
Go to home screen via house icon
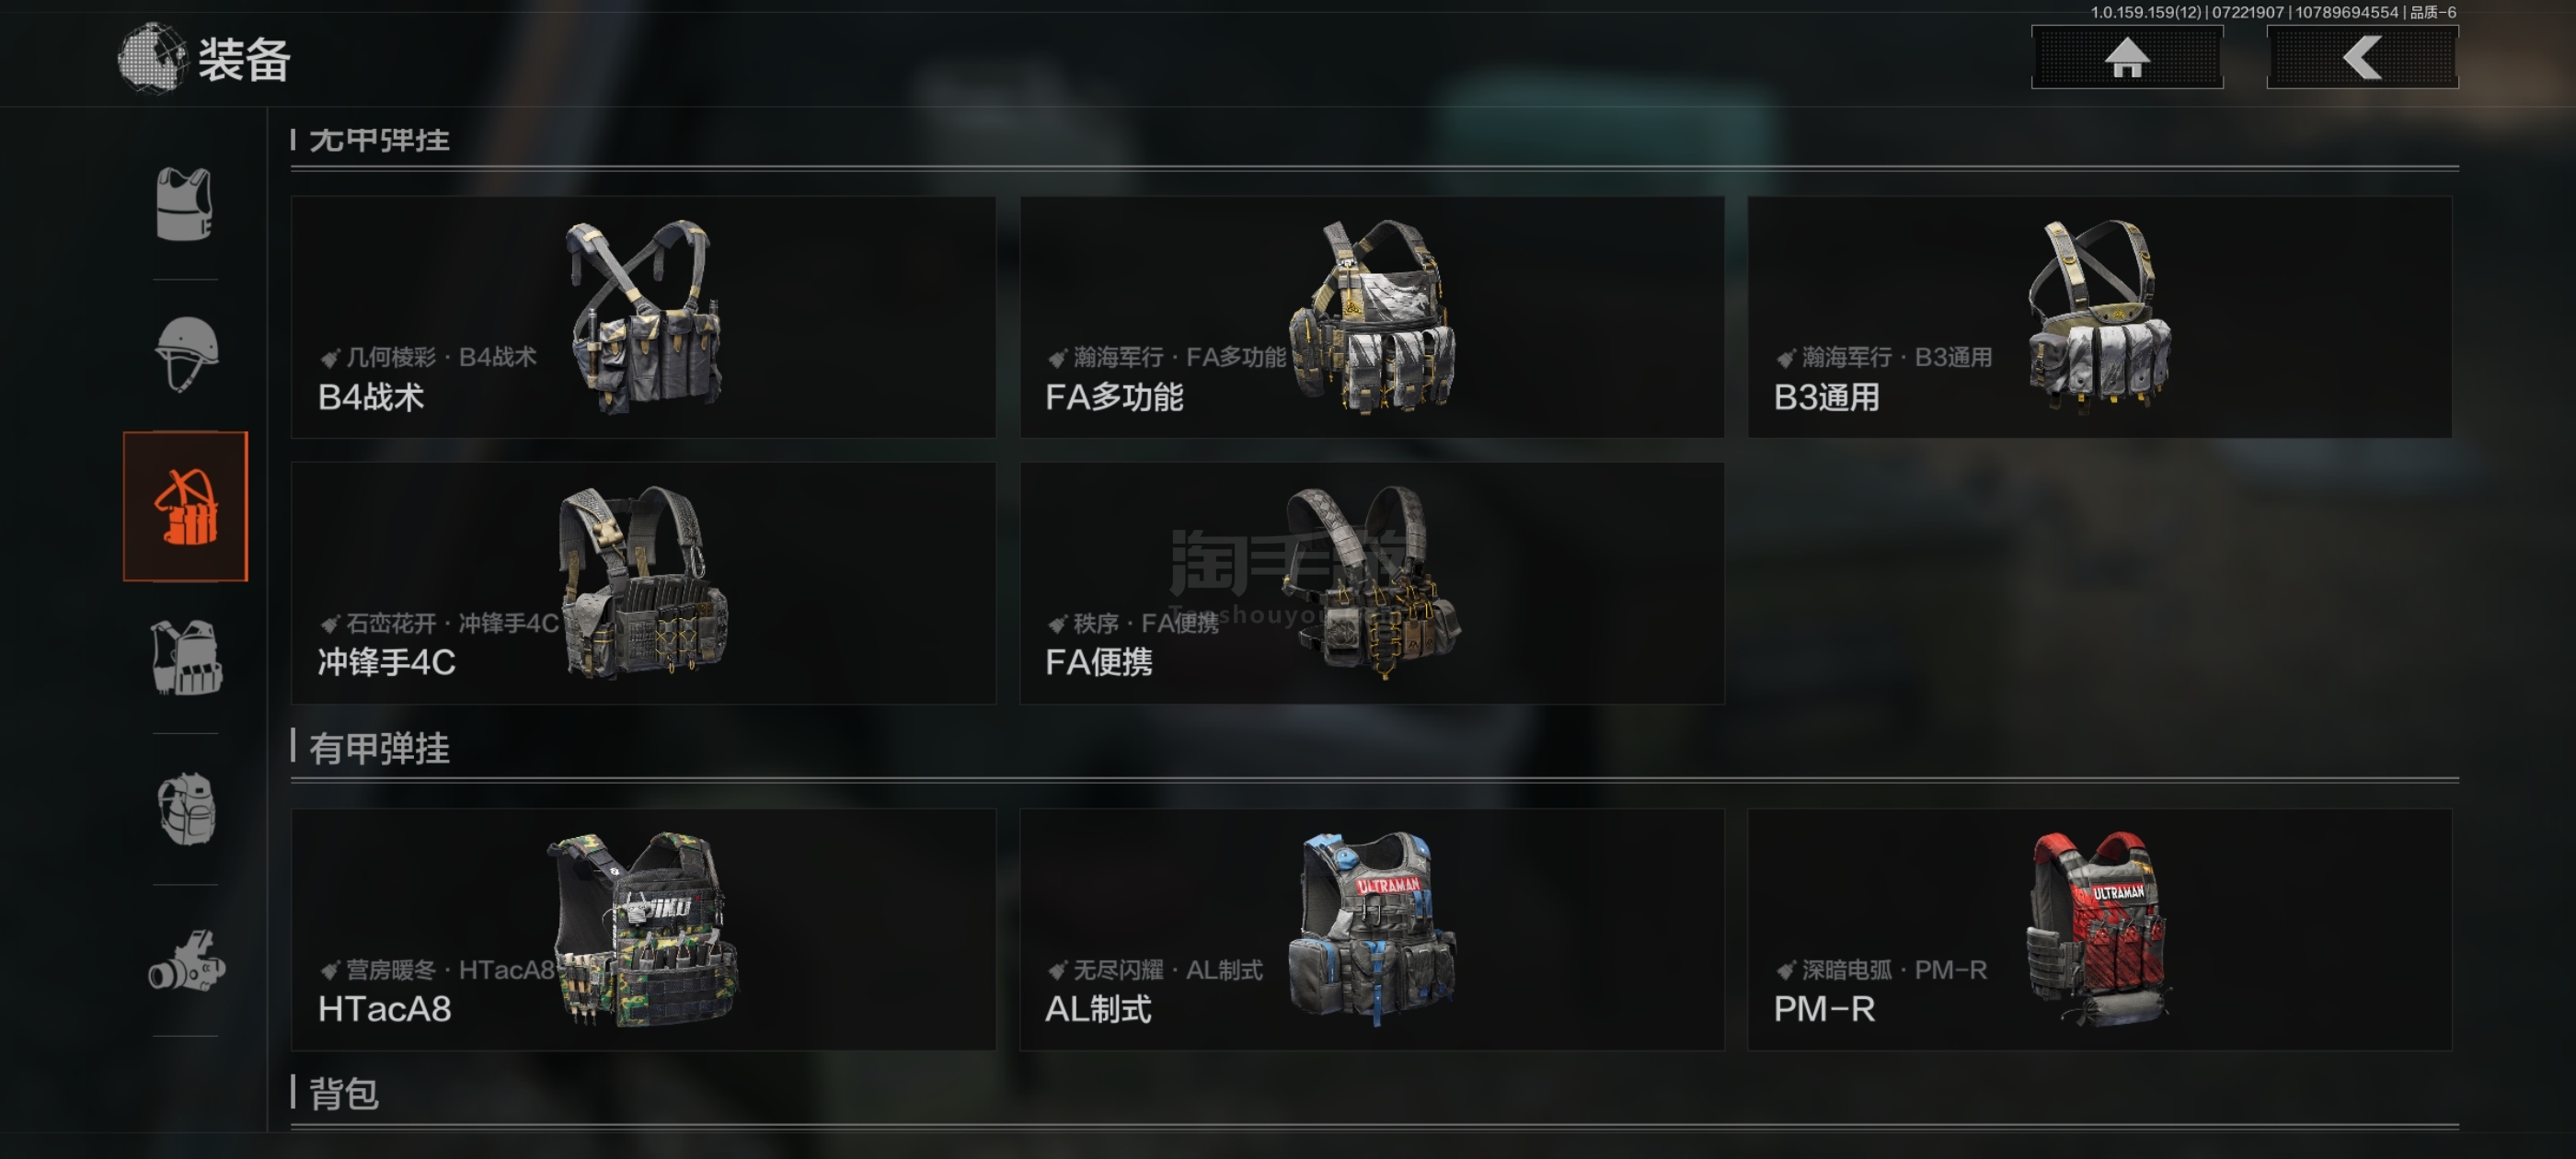tap(2127, 57)
